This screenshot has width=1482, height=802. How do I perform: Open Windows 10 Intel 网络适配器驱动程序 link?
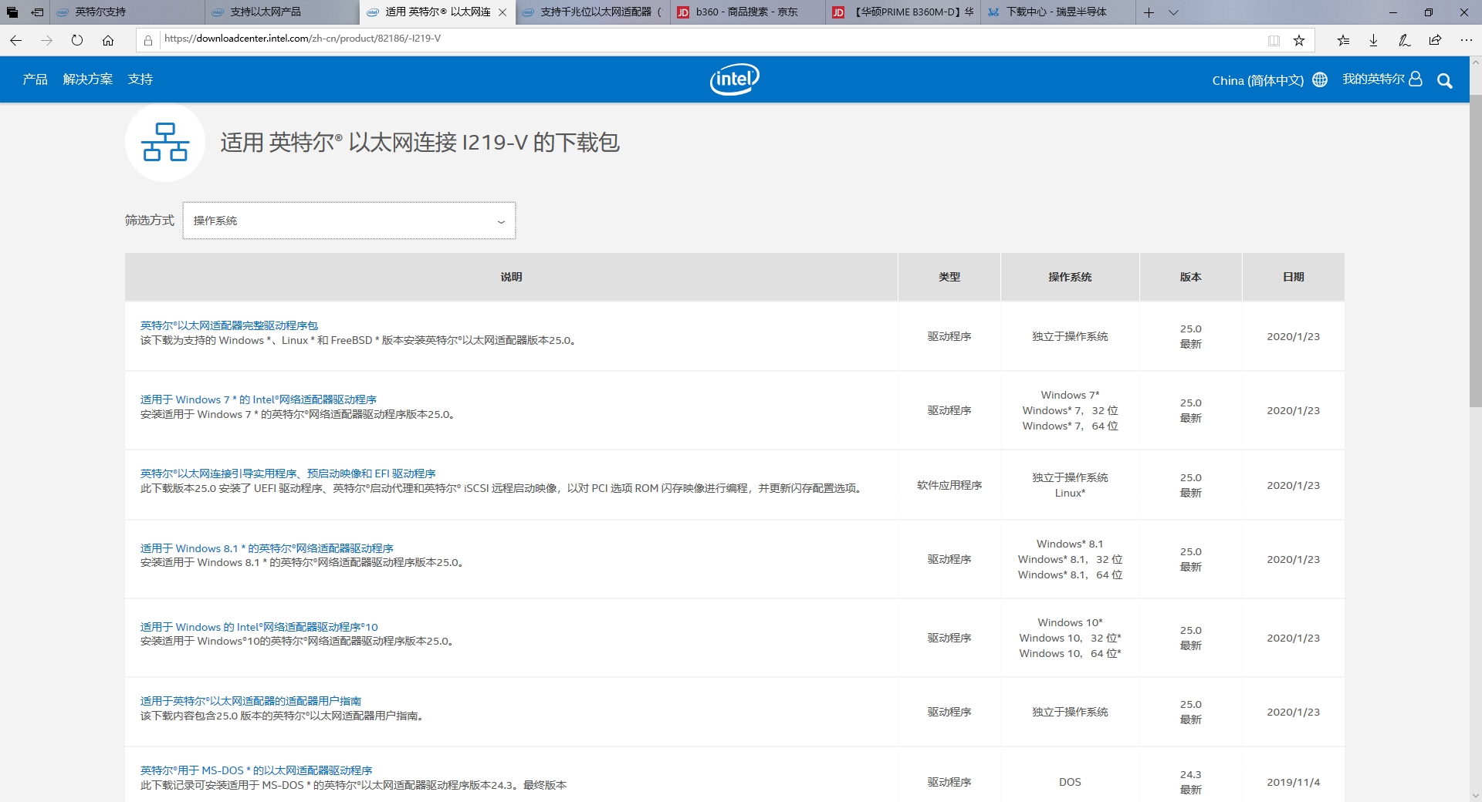(x=259, y=627)
